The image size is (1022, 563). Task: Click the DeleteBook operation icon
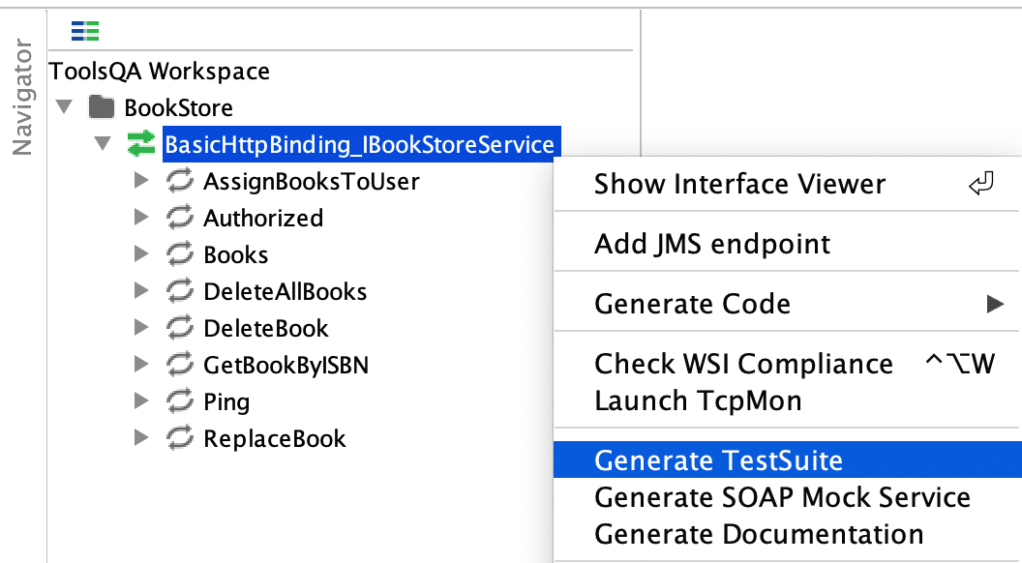click(179, 328)
